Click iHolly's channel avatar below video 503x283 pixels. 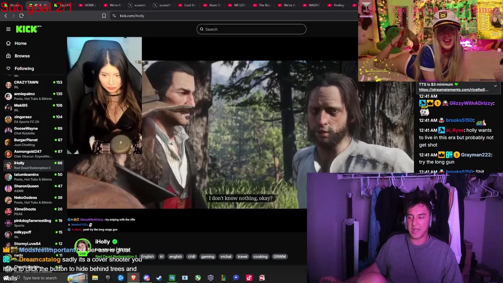point(83,247)
